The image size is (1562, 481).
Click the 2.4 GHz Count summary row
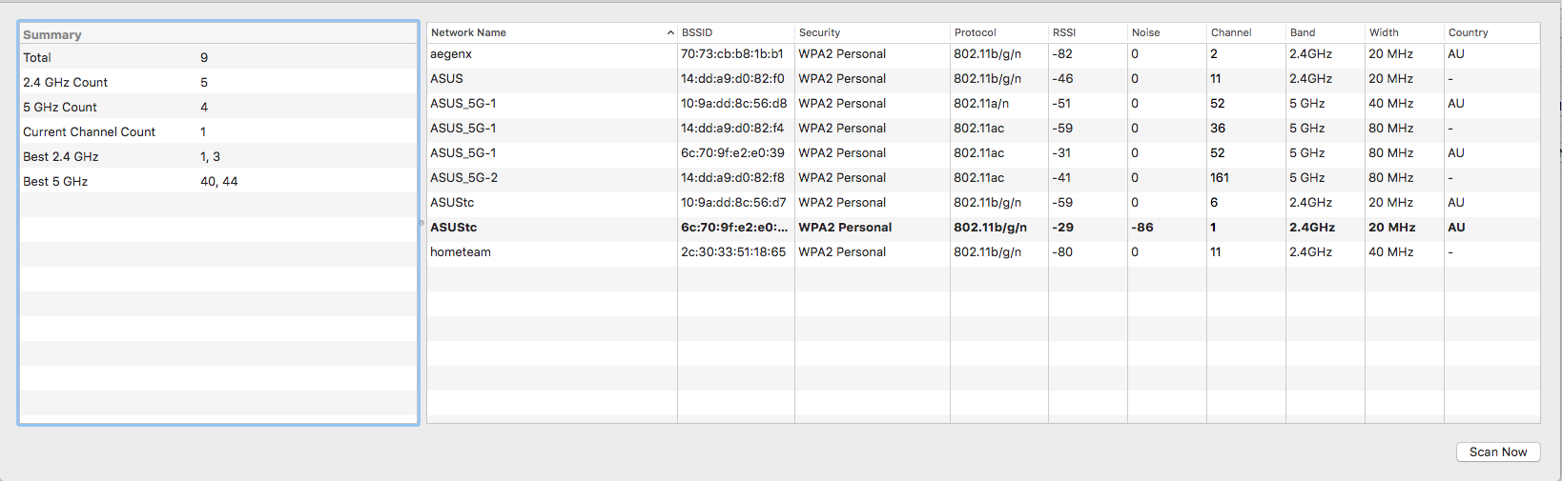(217, 83)
